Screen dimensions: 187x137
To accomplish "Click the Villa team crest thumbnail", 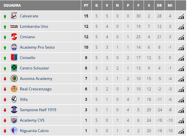I will pos(14,99).
